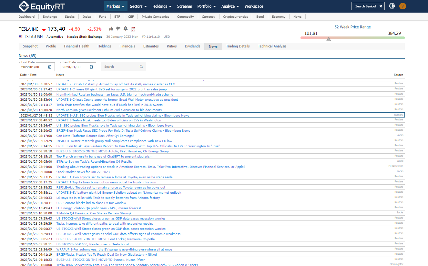Go to ETF in the sub-navigation
Image resolution: width=428 pixels, height=266 pixels.
click(117, 16)
